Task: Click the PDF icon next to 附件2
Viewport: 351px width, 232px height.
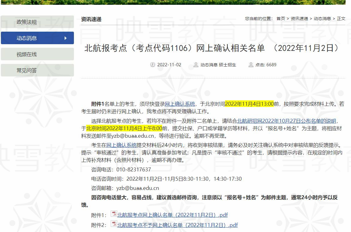Action: [114, 224]
